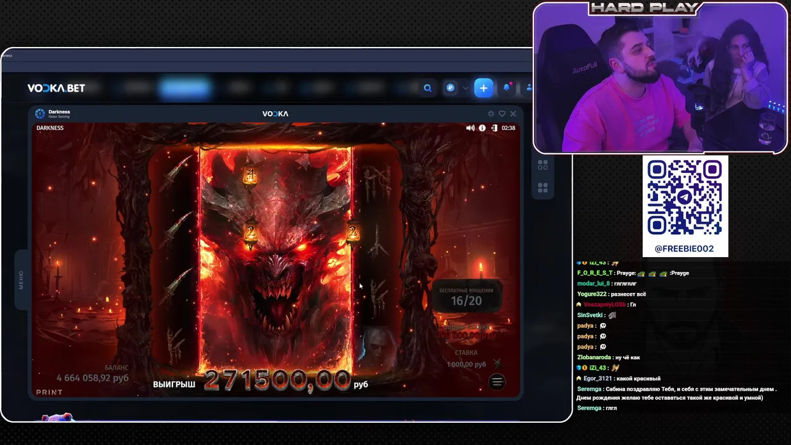This screenshot has width=791, height=445.
Task: Mute the game sound speaker icon
Action: click(x=470, y=128)
